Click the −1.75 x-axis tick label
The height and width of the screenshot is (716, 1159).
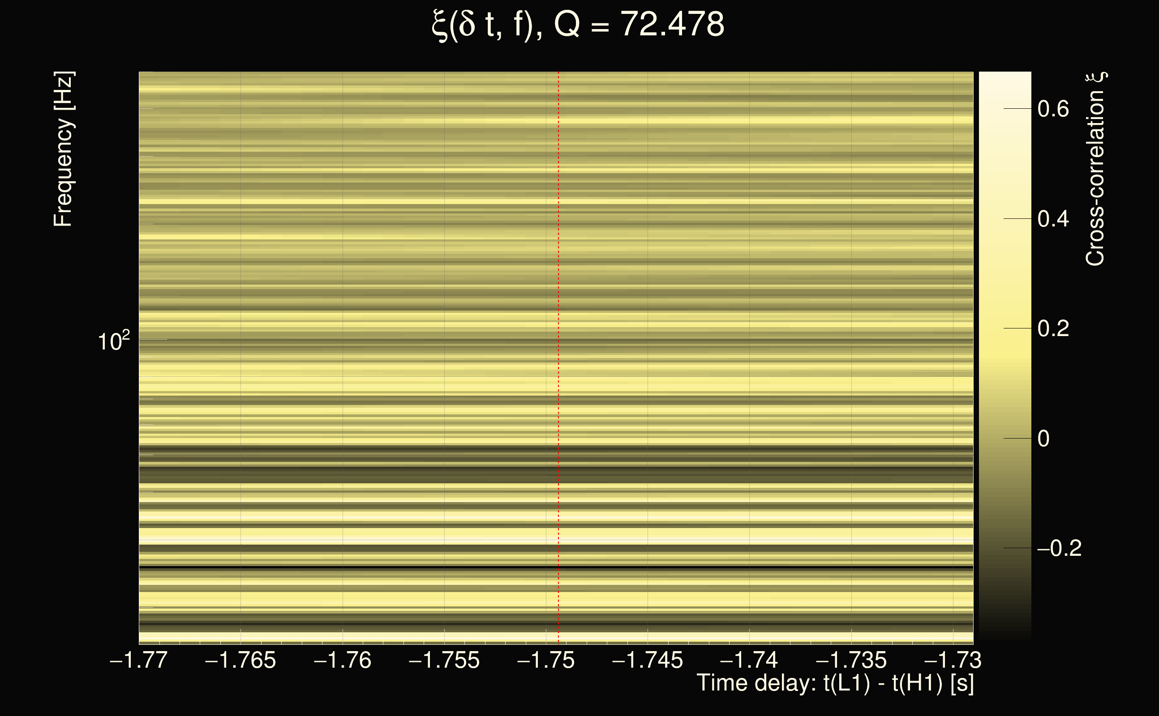[x=546, y=660]
